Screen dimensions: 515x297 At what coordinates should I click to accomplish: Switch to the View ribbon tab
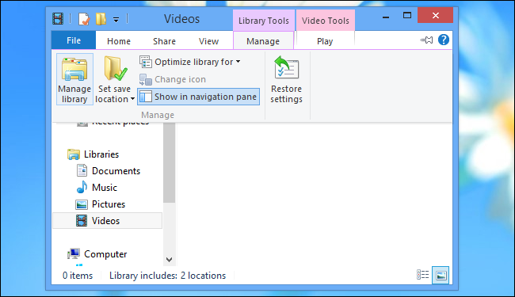point(208,41)
